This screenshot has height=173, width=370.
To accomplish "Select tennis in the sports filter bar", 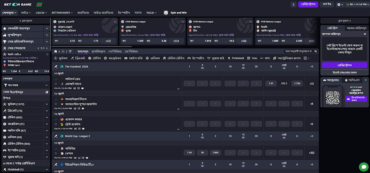I will point(95,58).
